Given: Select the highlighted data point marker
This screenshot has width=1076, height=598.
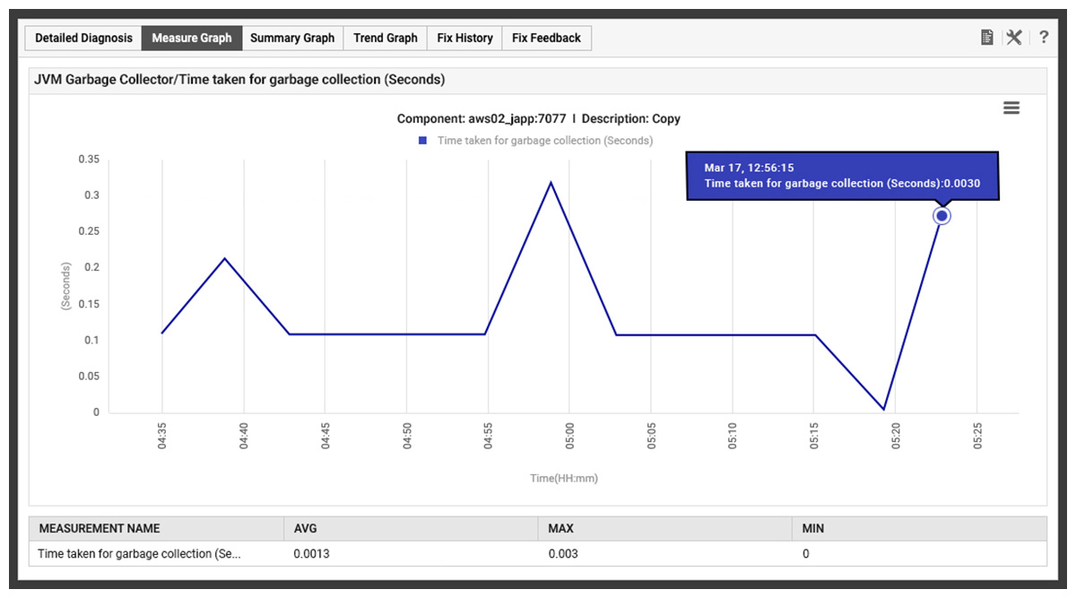Looking at the screenshot, I should pos(941,215).
